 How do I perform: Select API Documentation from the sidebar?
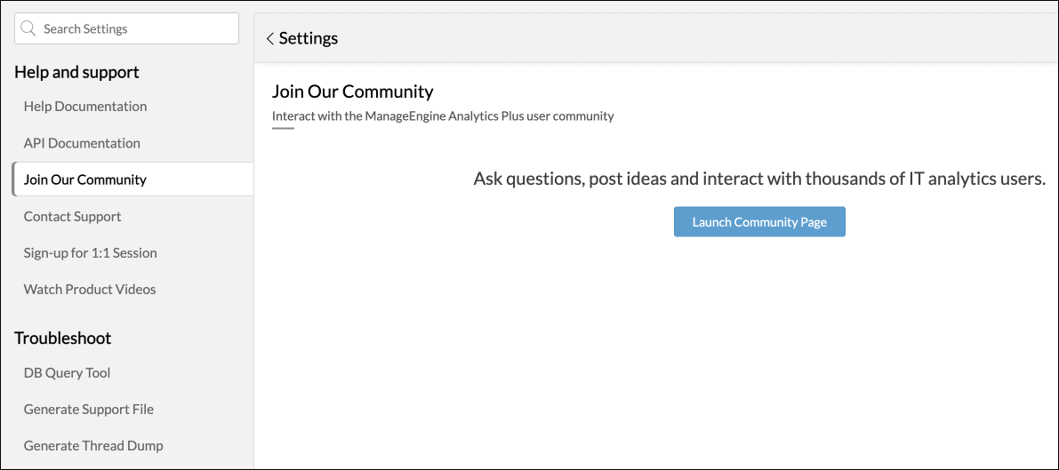pos(82,143)
